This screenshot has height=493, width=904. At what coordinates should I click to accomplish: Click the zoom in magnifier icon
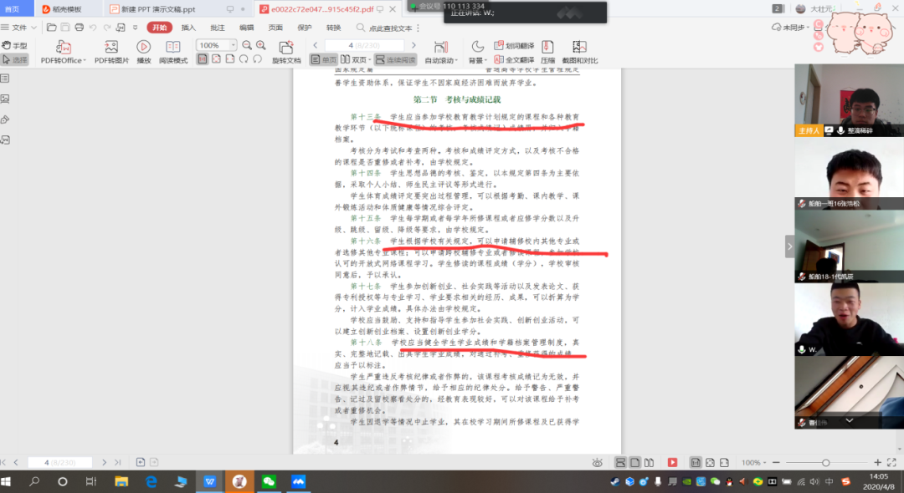pyautogui.click(x=260, y=45)
